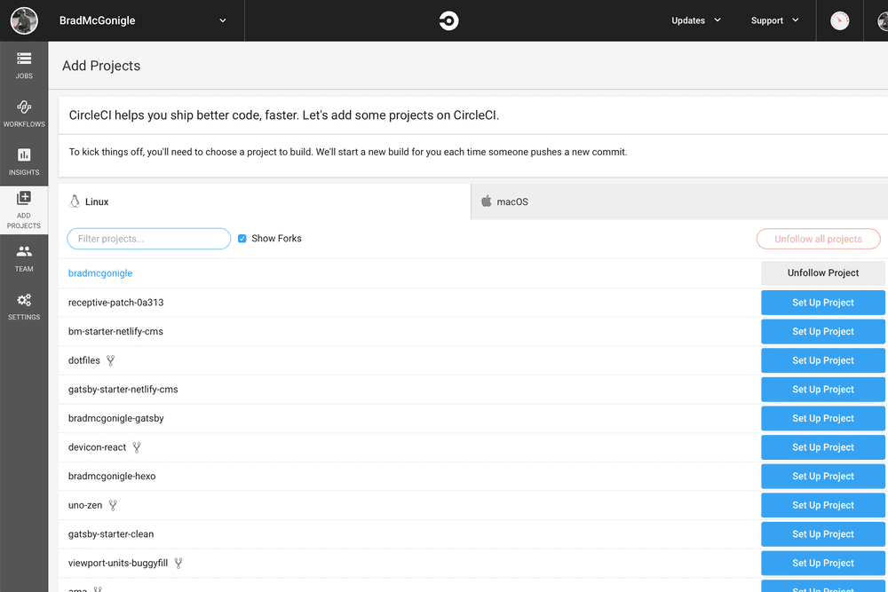Click the BradMcGonigle avatar image
Screen dimensions: 888x592
pyautogui.click(x=24, y=21)
